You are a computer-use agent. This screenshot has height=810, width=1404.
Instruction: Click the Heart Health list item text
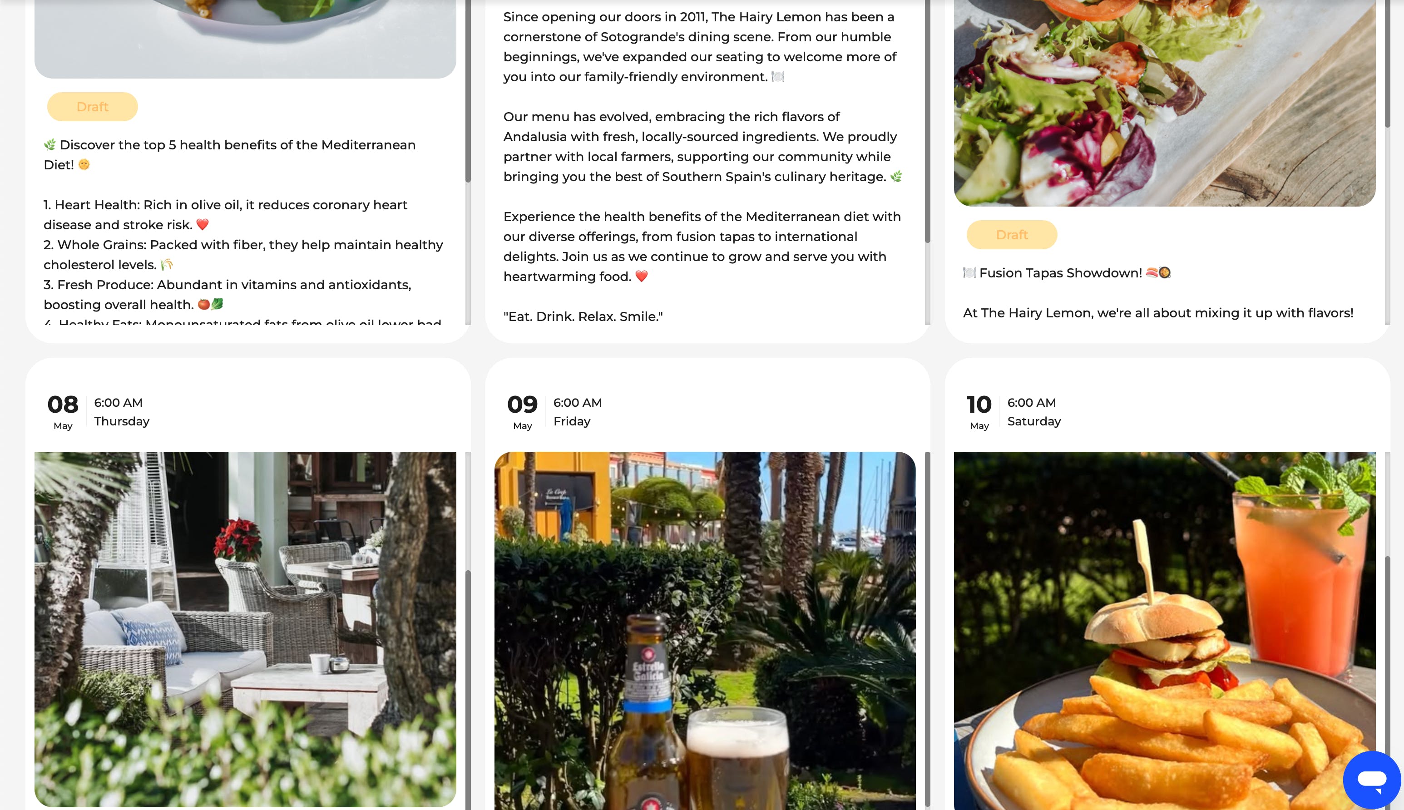(x=226, y=215)
